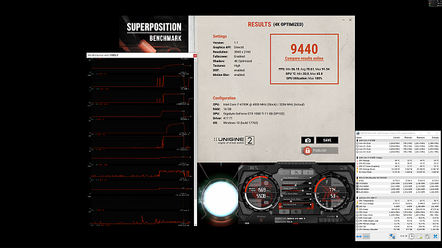Click the Temp Limit slider handle
The height and width of the screenshot is (248, 442).
tap(303, 190)
